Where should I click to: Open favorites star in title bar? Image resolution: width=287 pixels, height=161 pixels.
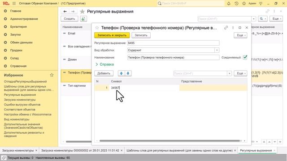[244, 4]
